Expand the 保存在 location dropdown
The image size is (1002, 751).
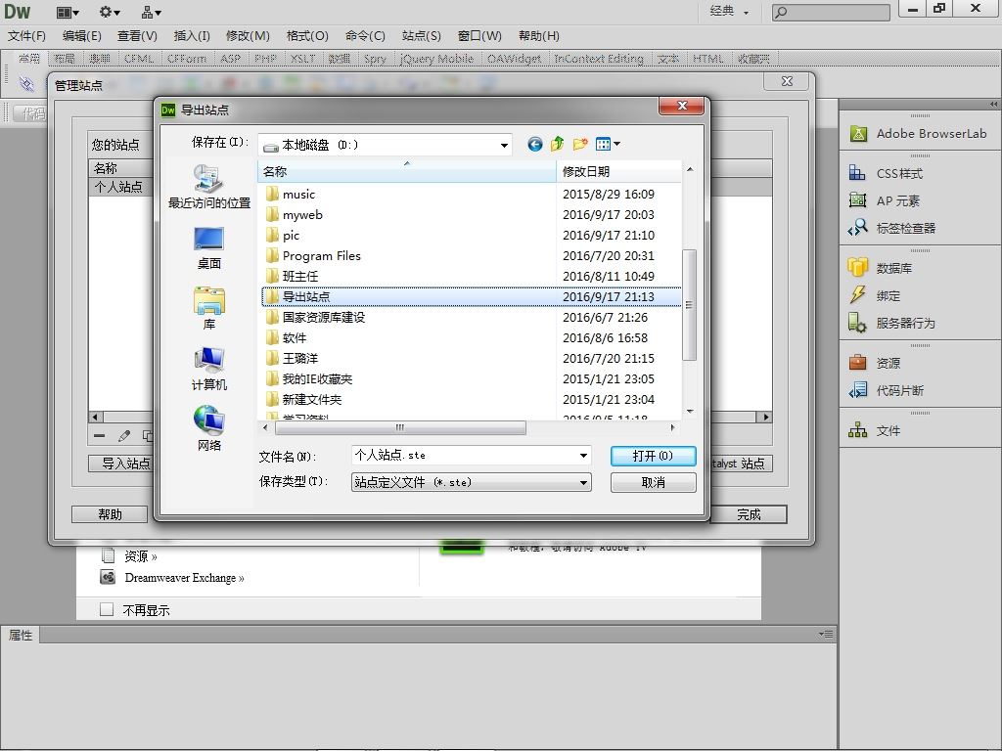click(x=504, y=146)
